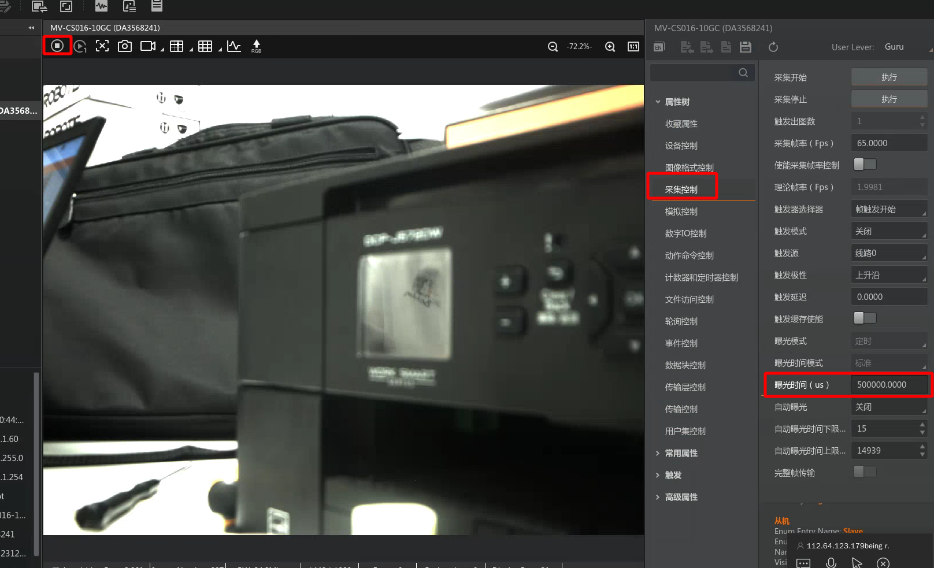Select 传输层控制 in the feature tree
The width and height of the screenshot is (934, 568).
685,387
